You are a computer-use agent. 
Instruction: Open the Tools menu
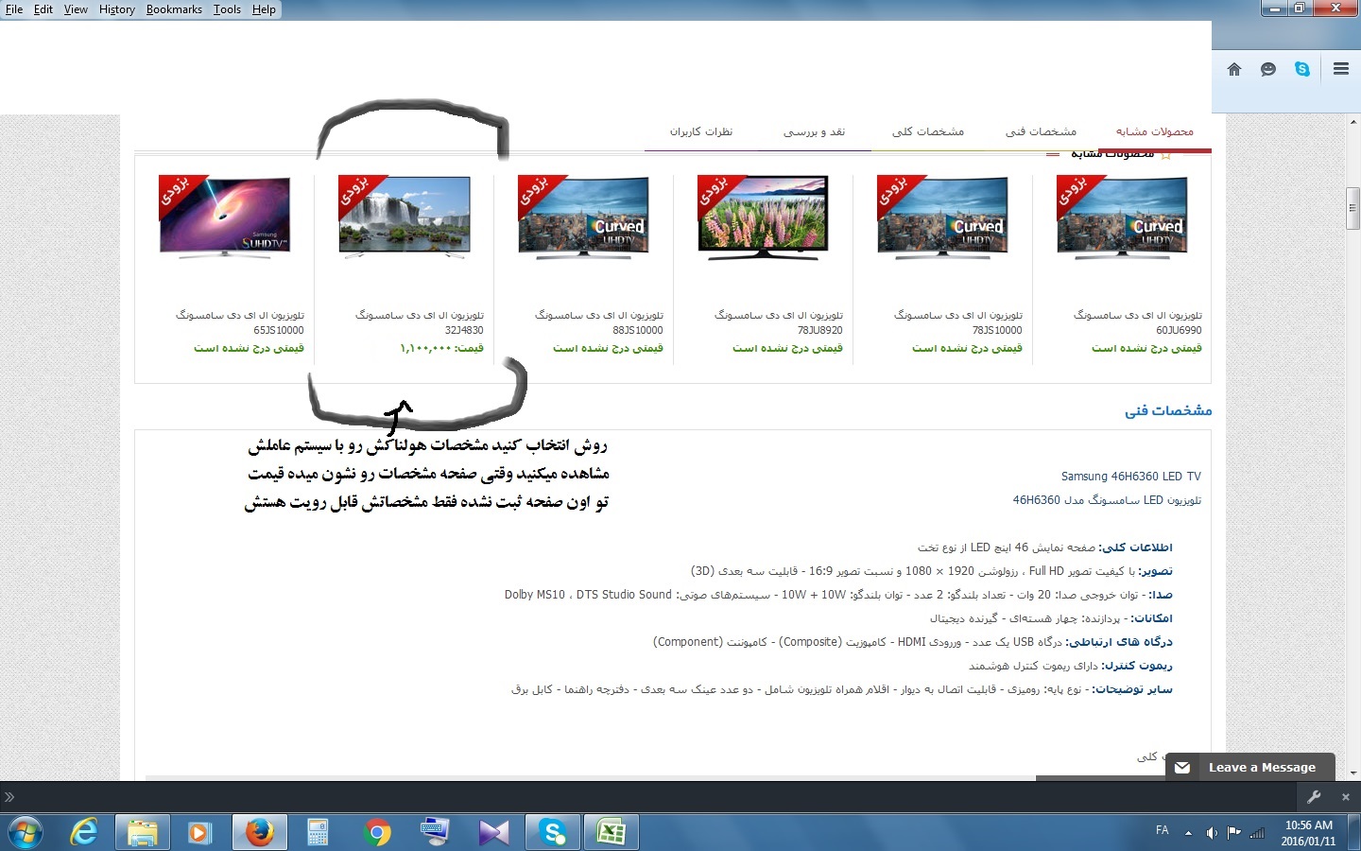[227, 9]
